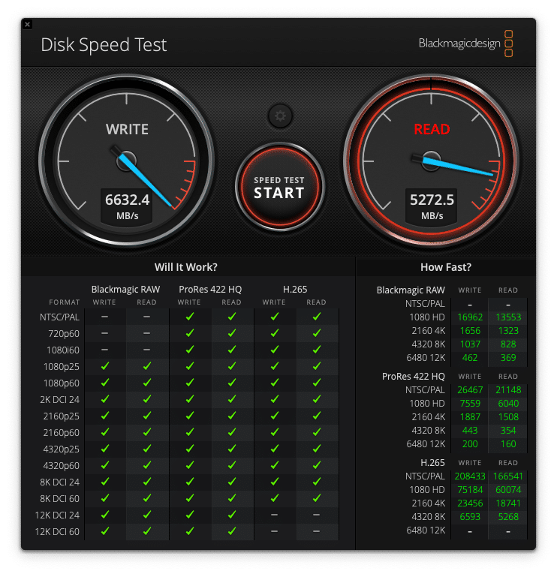Viewport: 557px width, 574px height.
Task: Click Blackmagic RAW read checkmark for 1080p60
Action: [147, 383]
